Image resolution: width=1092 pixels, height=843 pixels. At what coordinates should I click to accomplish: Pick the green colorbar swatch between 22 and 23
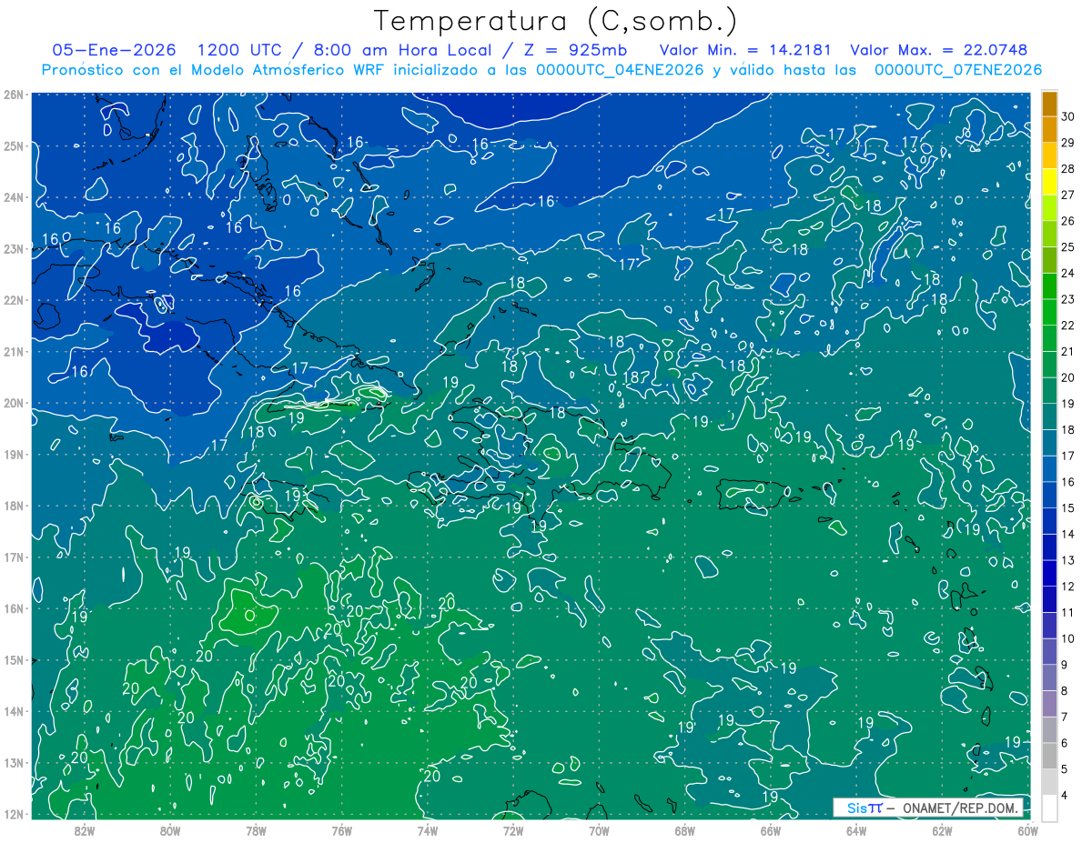[x=1049, y=313]
